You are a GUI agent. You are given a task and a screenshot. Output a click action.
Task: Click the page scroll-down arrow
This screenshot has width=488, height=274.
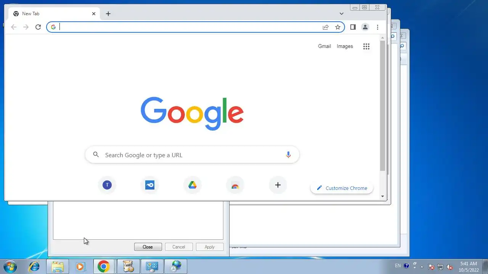[382, 196]
